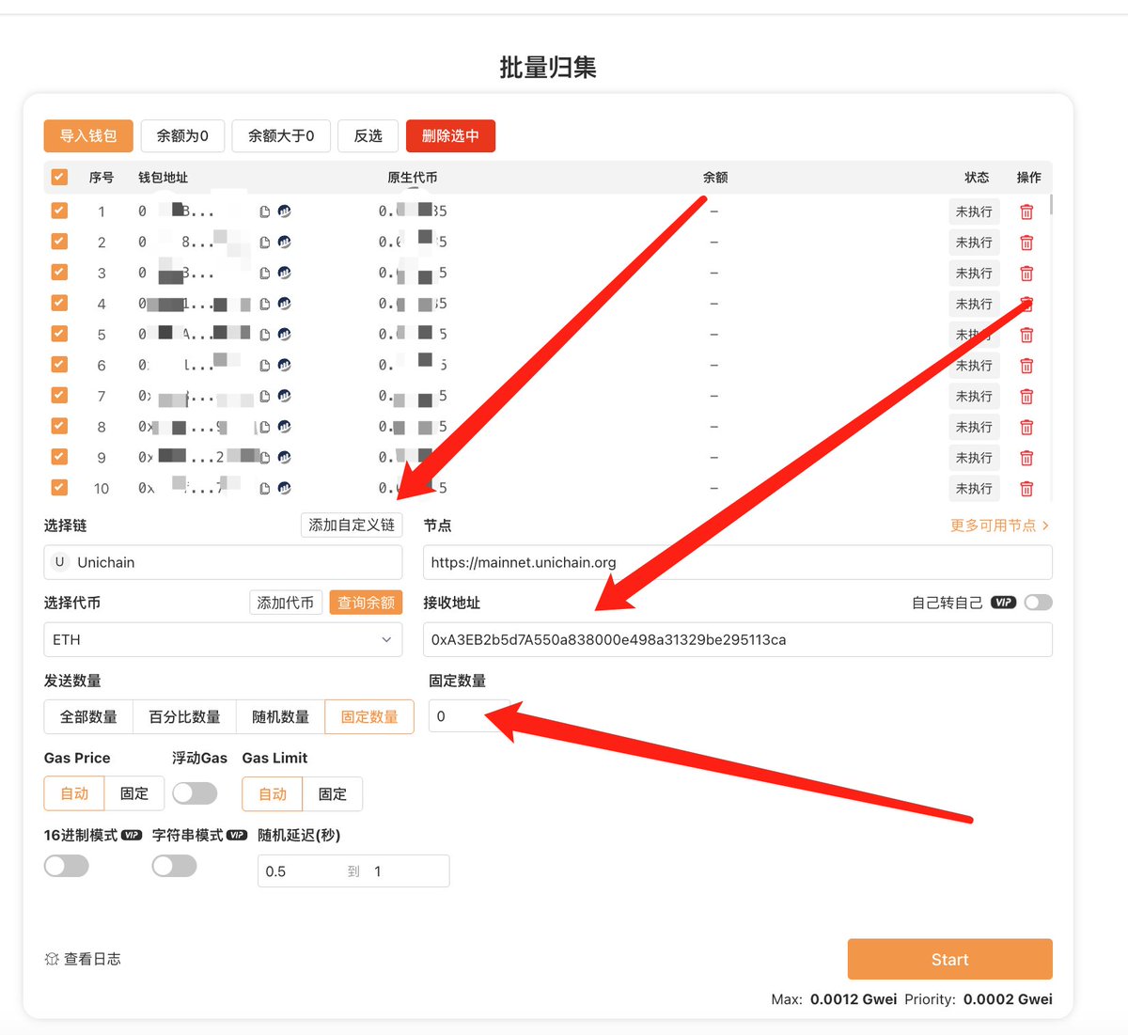Click the VIP badge next to 自己转自己
1128x1035 pixels.
click(x=1003, y=603)
